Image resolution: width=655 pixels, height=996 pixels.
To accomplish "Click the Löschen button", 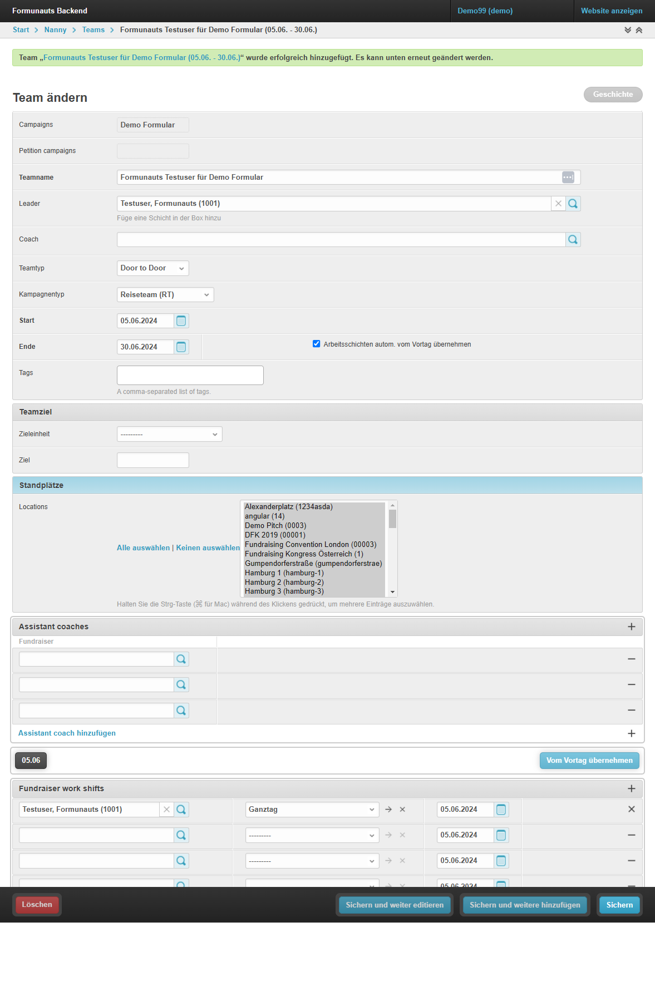I will click(37, 905).
